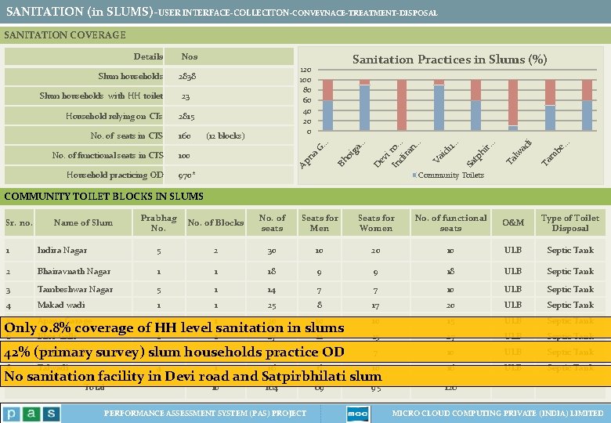Viewport: 611px width, 423px height.
Task: Select the value '2815' for CT households
Action: tap(186, 116)
